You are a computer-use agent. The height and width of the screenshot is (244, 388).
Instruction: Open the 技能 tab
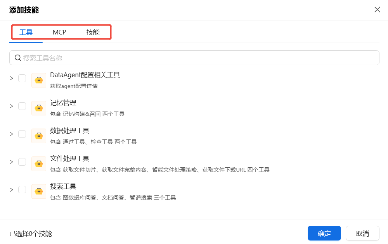click(x=93, y=32)
